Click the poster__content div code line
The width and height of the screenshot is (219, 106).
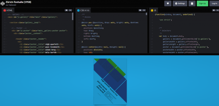[28, 33]
